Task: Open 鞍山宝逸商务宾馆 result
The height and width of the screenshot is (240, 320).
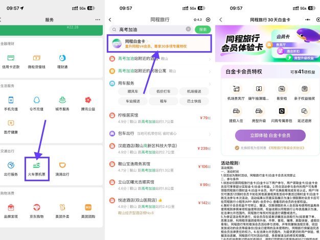Action: click(x=160, y=167)
